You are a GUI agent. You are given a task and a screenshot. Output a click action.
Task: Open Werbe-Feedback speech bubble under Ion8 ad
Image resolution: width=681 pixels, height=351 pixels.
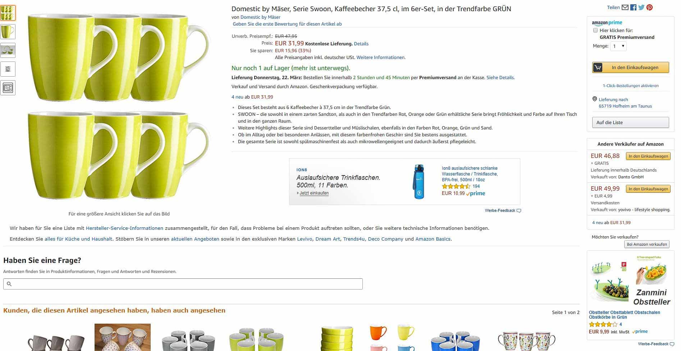coord(518,211)
